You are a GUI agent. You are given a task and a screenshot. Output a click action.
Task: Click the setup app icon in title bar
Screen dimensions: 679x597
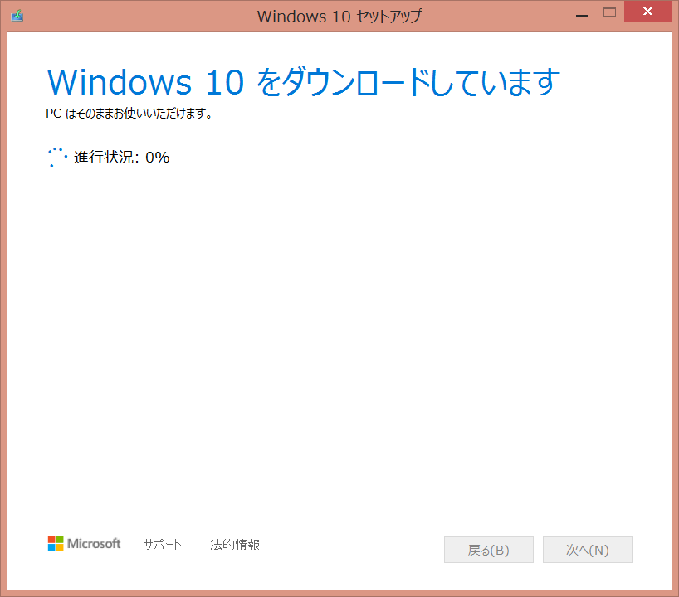17,16
